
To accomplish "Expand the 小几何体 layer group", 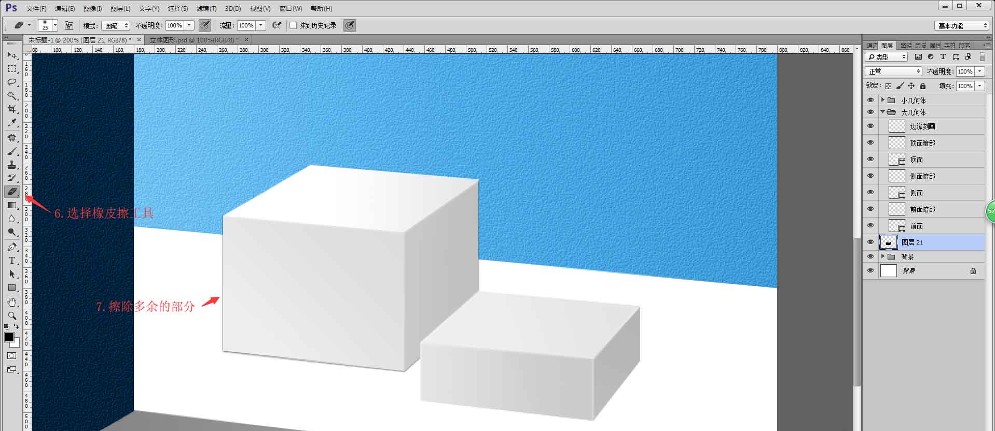I will coord(882,99).
